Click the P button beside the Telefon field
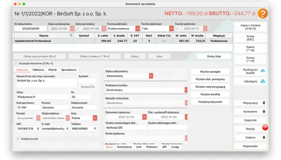The height and width of the screenshot is (160, 281). click(95, 129)
